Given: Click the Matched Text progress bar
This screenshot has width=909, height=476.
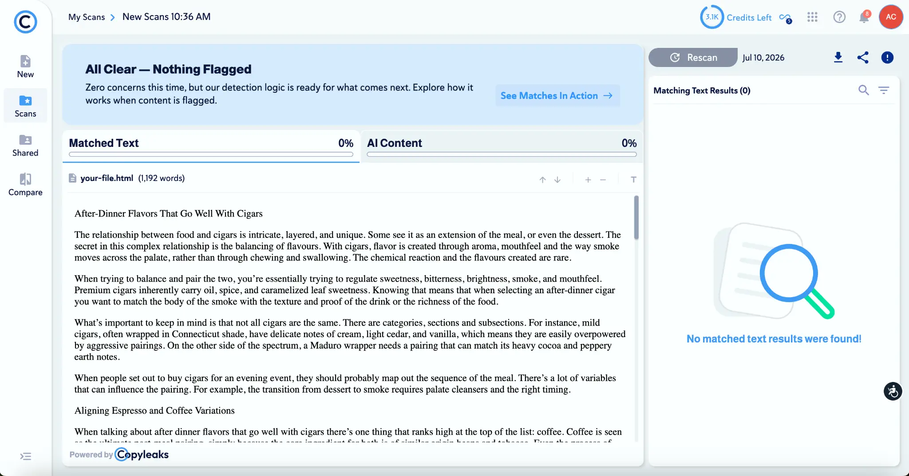Looking at the screenshot, I should (x=211, y=154).
